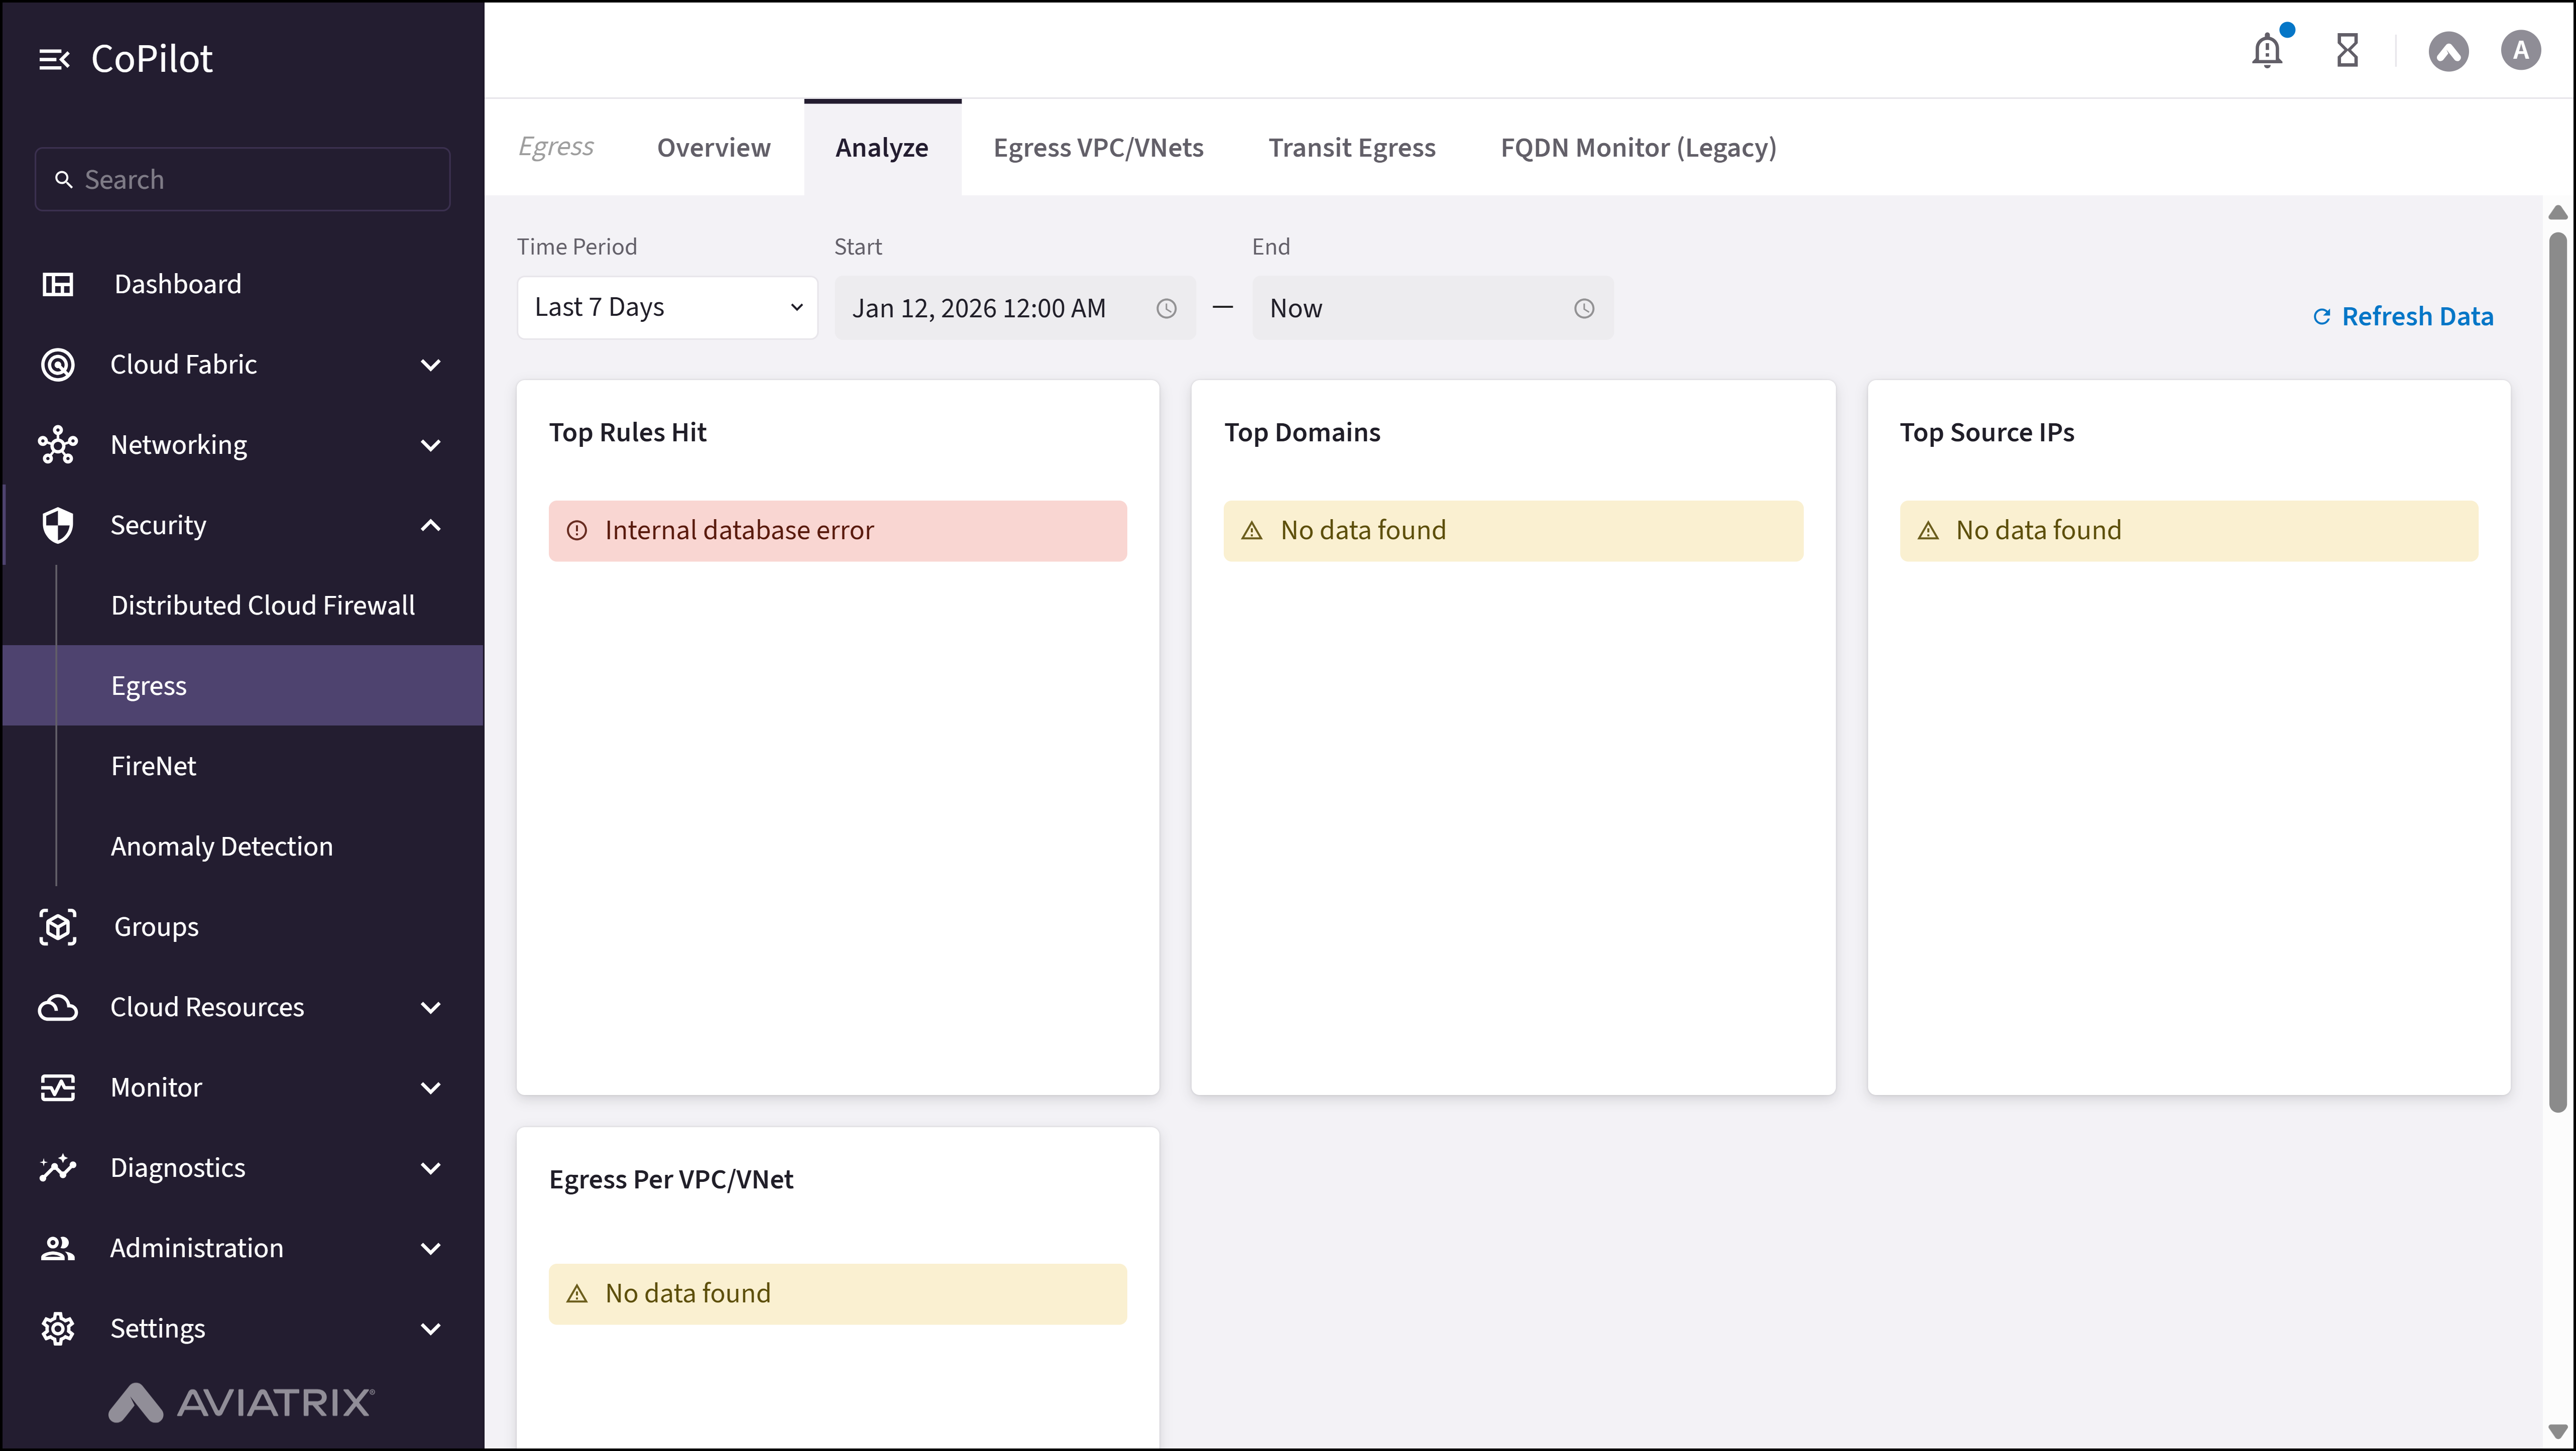2576x1451 pixels.
Task: Switch to the Overview tab
Action: [x=713, y=148]
